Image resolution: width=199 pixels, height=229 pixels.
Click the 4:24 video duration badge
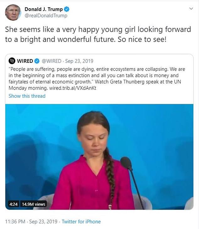click(x=13, y=204)
